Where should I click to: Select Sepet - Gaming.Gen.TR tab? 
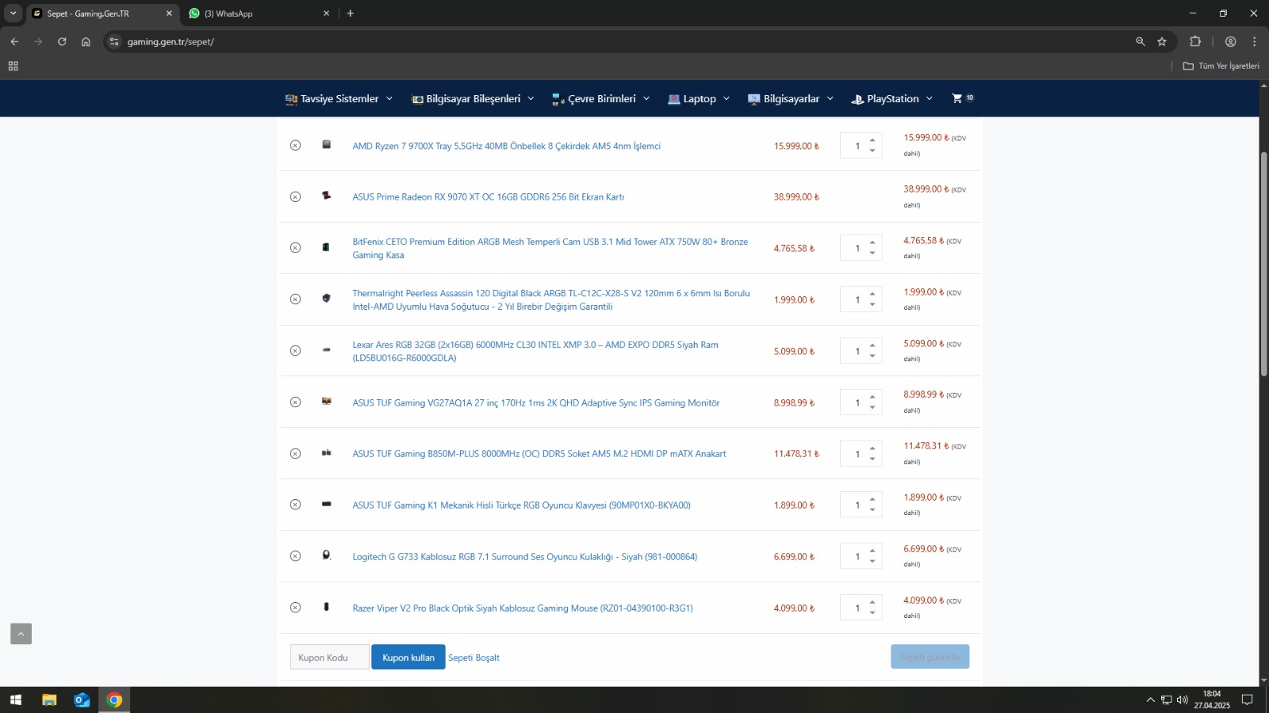(103, 13)
